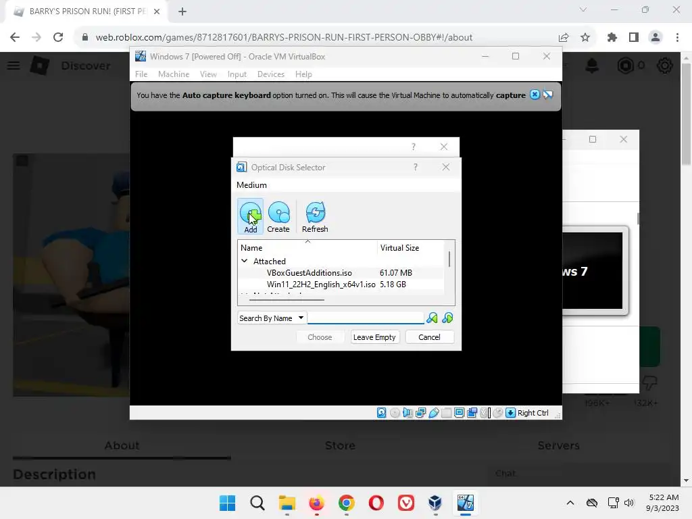Open the Windows Start menu
This screenshot has height=519, width=692.
(227, 503)
